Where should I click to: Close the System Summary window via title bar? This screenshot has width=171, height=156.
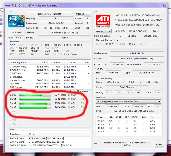pos(165,6)
